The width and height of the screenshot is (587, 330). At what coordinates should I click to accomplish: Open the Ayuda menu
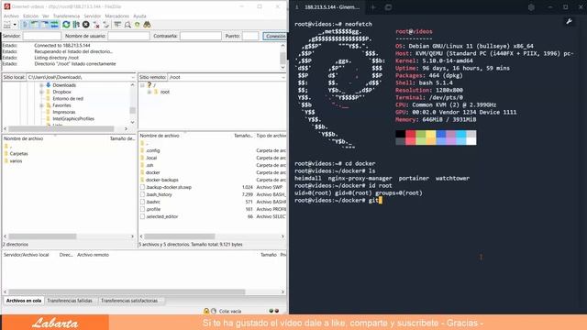(x=139, y=16)
